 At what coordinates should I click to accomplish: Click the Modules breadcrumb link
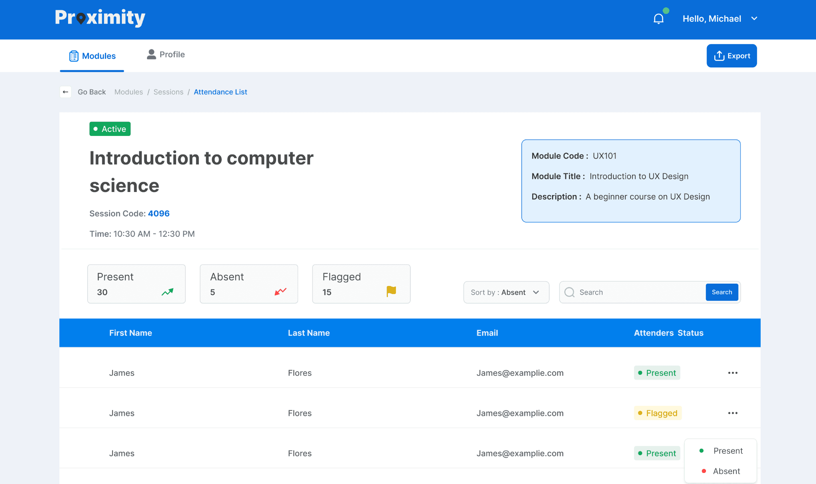pos(129,92)
